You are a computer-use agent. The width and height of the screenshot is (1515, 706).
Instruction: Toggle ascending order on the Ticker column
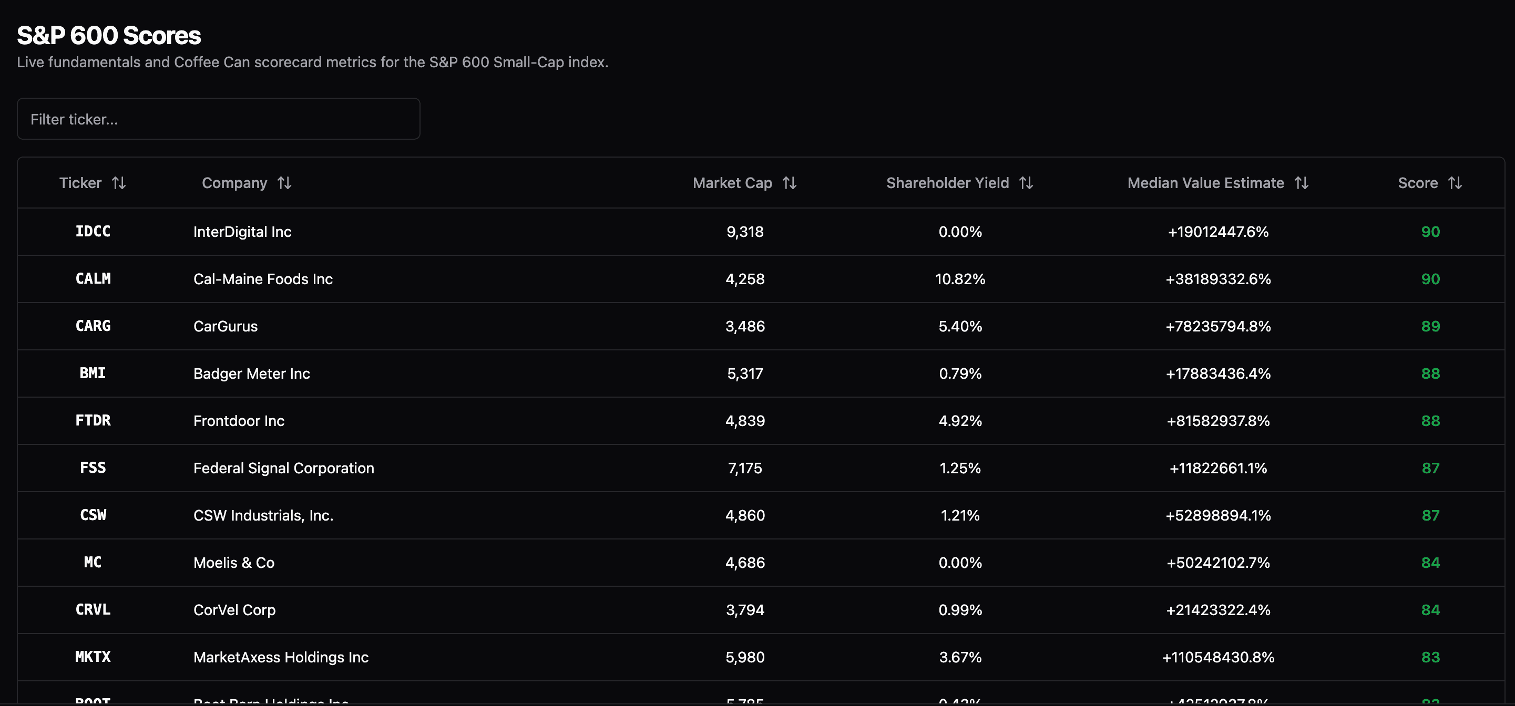[x=119, y=183]
